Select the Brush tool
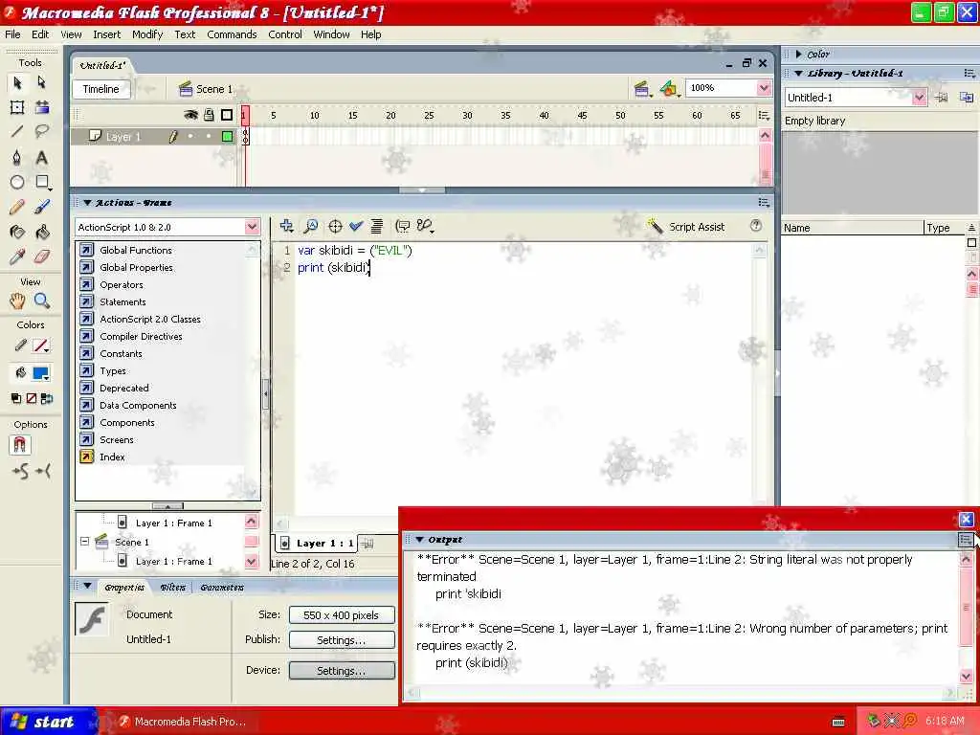Viewport: 980px width, 735px height. pyautogui.click(x=42, y=207)
